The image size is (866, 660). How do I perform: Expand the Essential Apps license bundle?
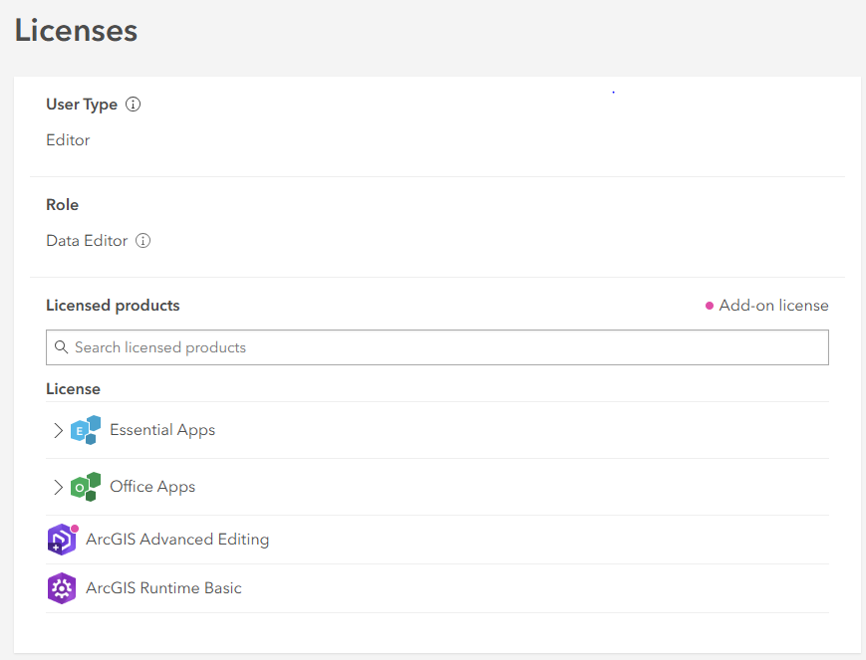(58, 430)
